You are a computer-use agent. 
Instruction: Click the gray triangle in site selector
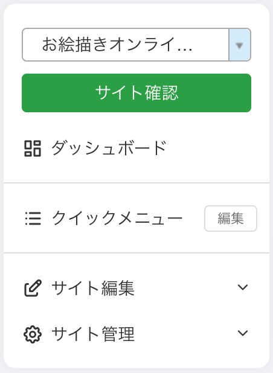pyautogui.click(x=239, y=45)
